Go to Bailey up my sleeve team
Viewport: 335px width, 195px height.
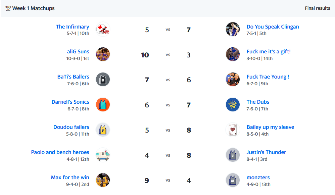click(x=270, y=127)
